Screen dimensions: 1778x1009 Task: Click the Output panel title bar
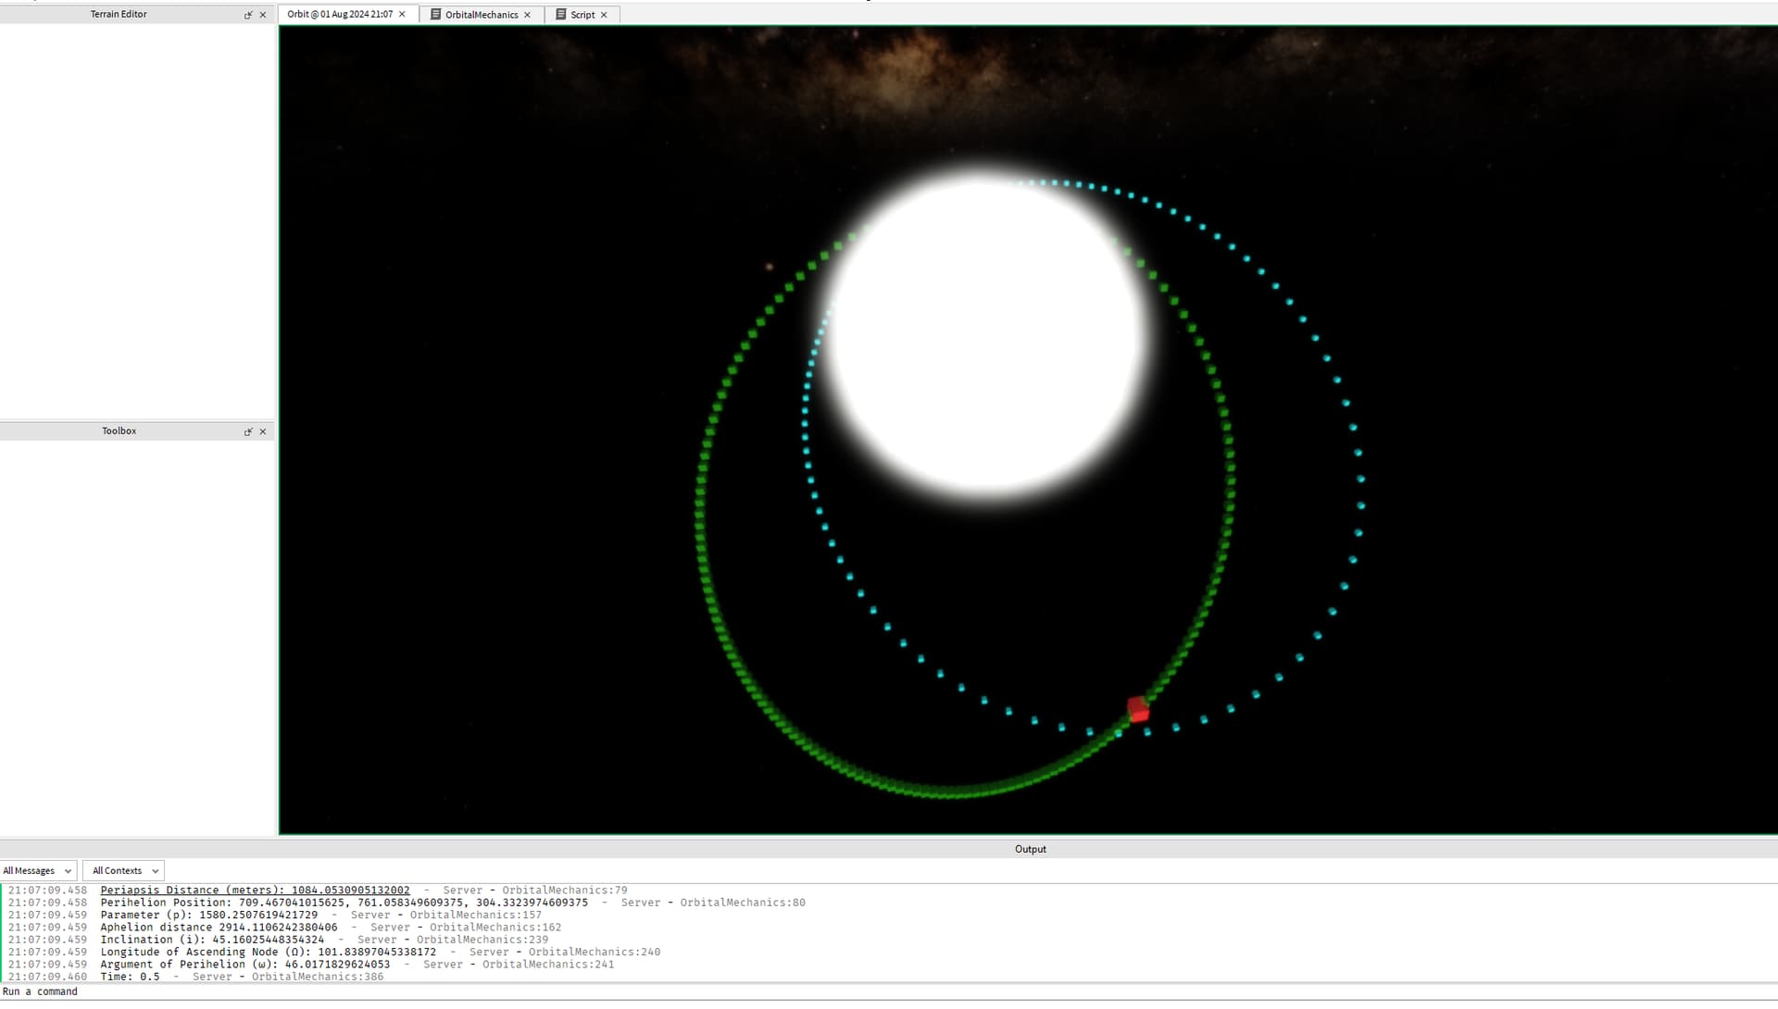[x=1030, y=849]
